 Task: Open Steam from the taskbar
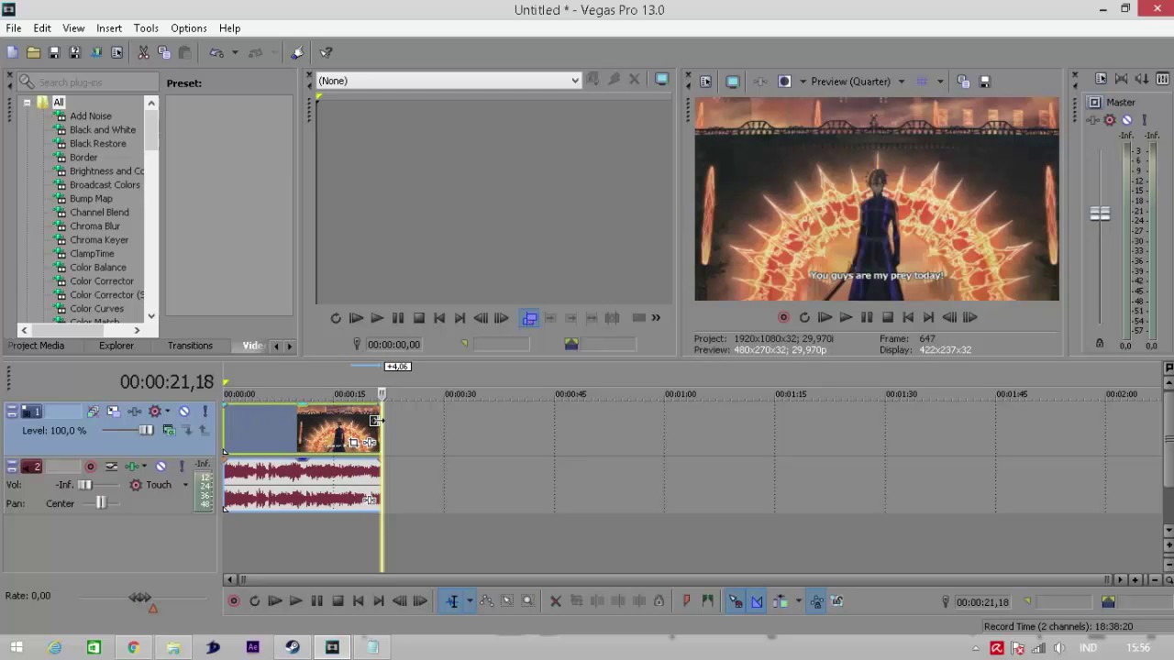coord(293,647)
